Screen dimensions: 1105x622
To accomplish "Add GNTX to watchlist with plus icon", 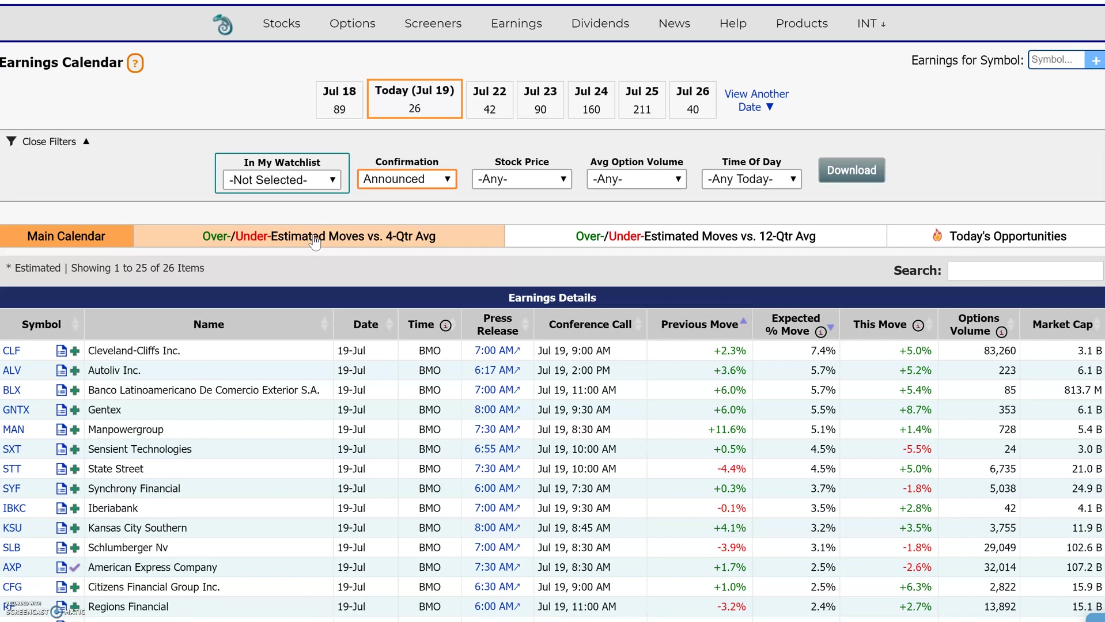I will pyautogui.click(x=75, y=410).
